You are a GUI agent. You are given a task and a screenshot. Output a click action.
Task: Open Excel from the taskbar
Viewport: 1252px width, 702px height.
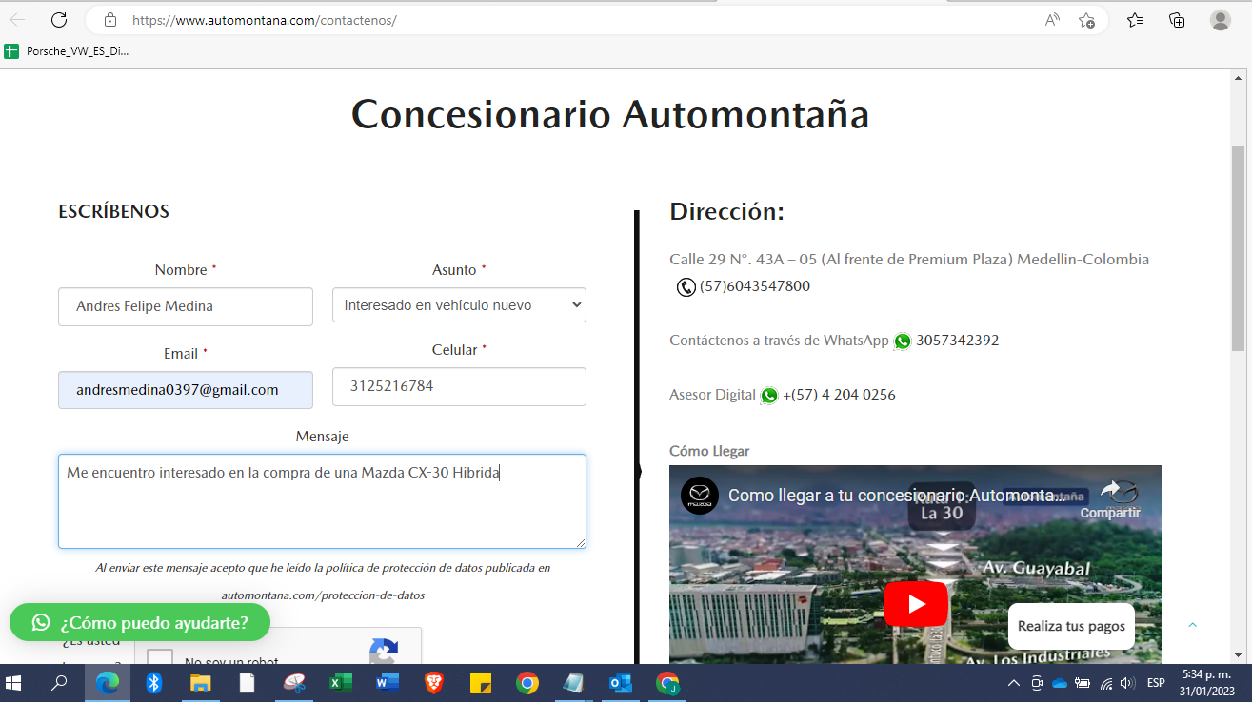point(341,683)
